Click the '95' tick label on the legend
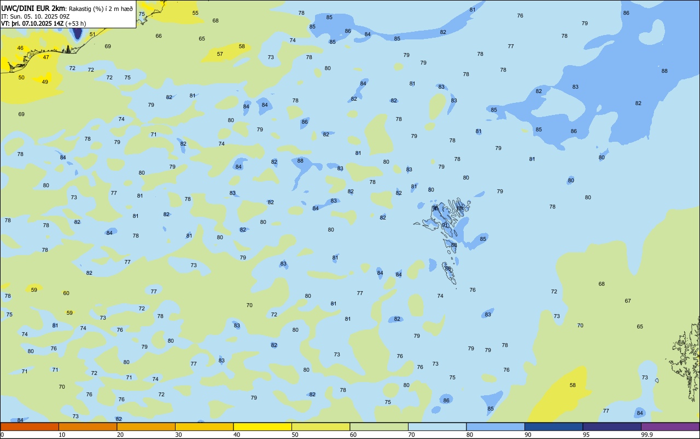 [x=586, y=435]
